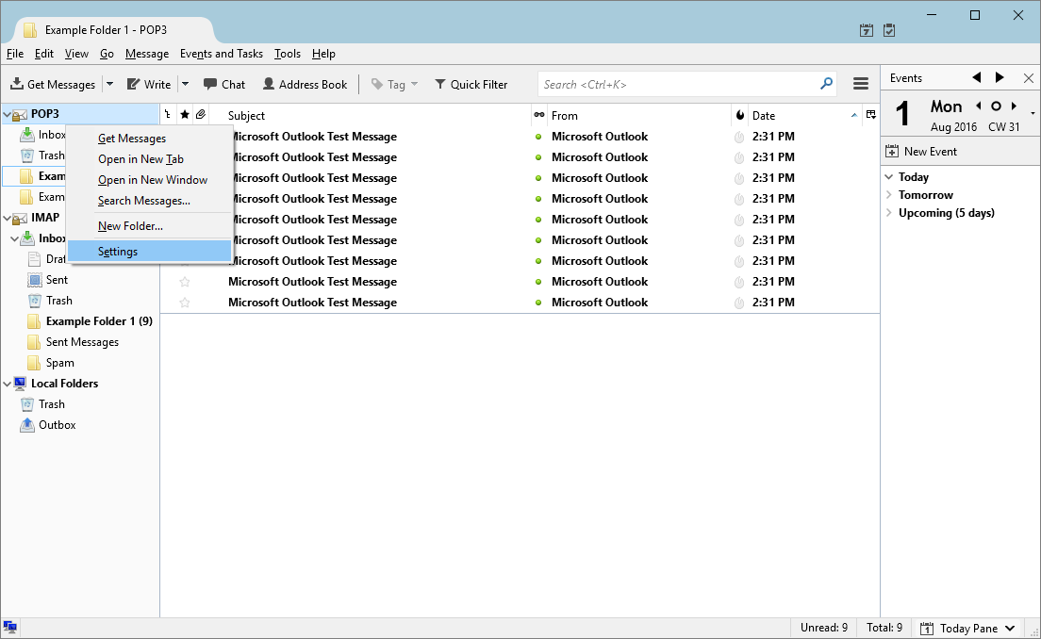This screenshot has width=1041, height=639.
Task: Click the Chat toolbar icon
Action: click(223, 84)
